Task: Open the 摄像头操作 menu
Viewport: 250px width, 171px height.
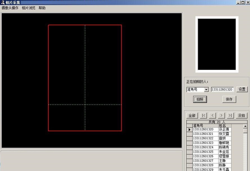Action: tap(10, 8)
